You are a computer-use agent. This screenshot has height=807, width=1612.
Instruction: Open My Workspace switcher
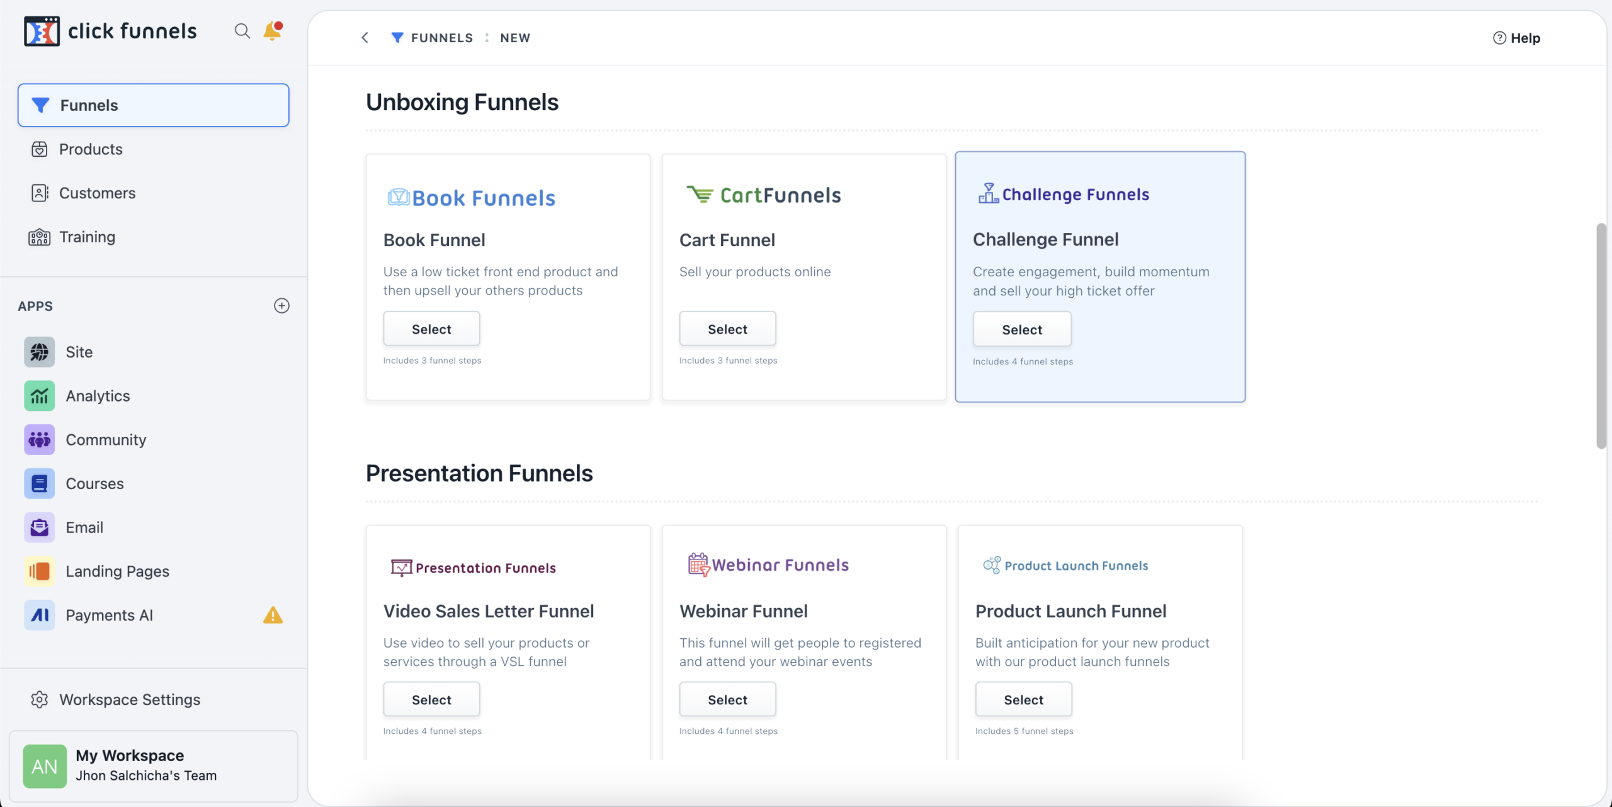coord(153,766)
